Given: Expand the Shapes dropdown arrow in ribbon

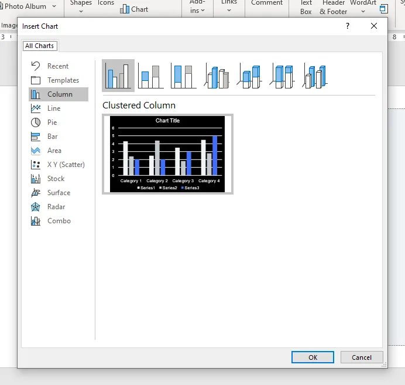Looking at the screenshot, I should pos(81,11).
